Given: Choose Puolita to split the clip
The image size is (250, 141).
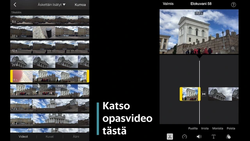Looking at the screenshot, I should pyautogui.click(x=193, y=128).
